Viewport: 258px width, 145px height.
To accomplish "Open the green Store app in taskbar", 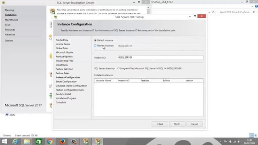I will [x=39, y=141].
